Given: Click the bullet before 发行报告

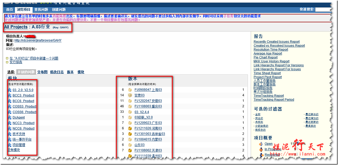Looking at the screenshot, I should [x=7, y=62].
